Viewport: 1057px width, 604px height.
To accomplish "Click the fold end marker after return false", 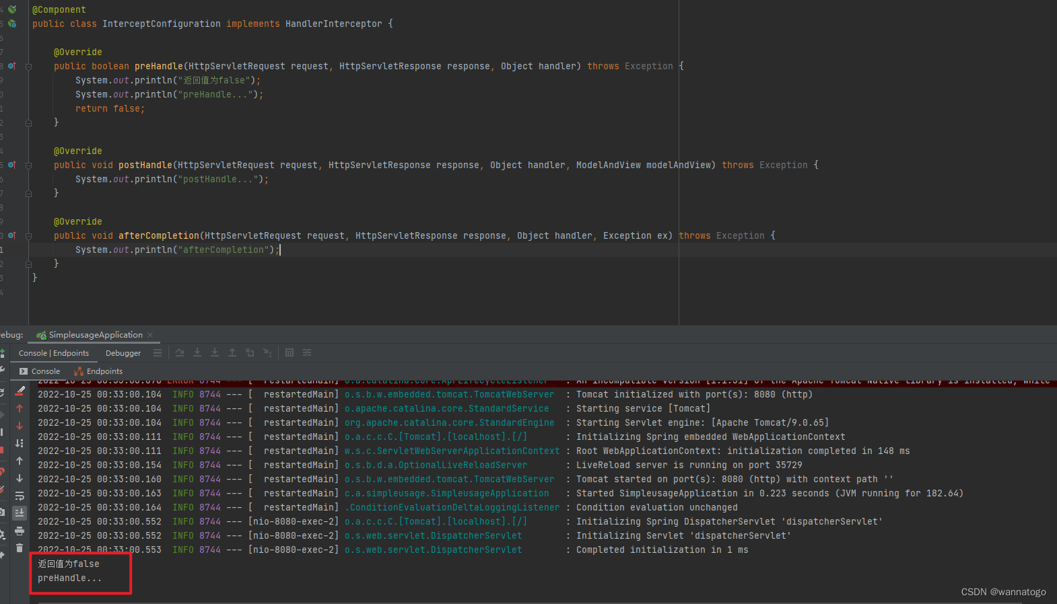I will (x=29, y=123).
